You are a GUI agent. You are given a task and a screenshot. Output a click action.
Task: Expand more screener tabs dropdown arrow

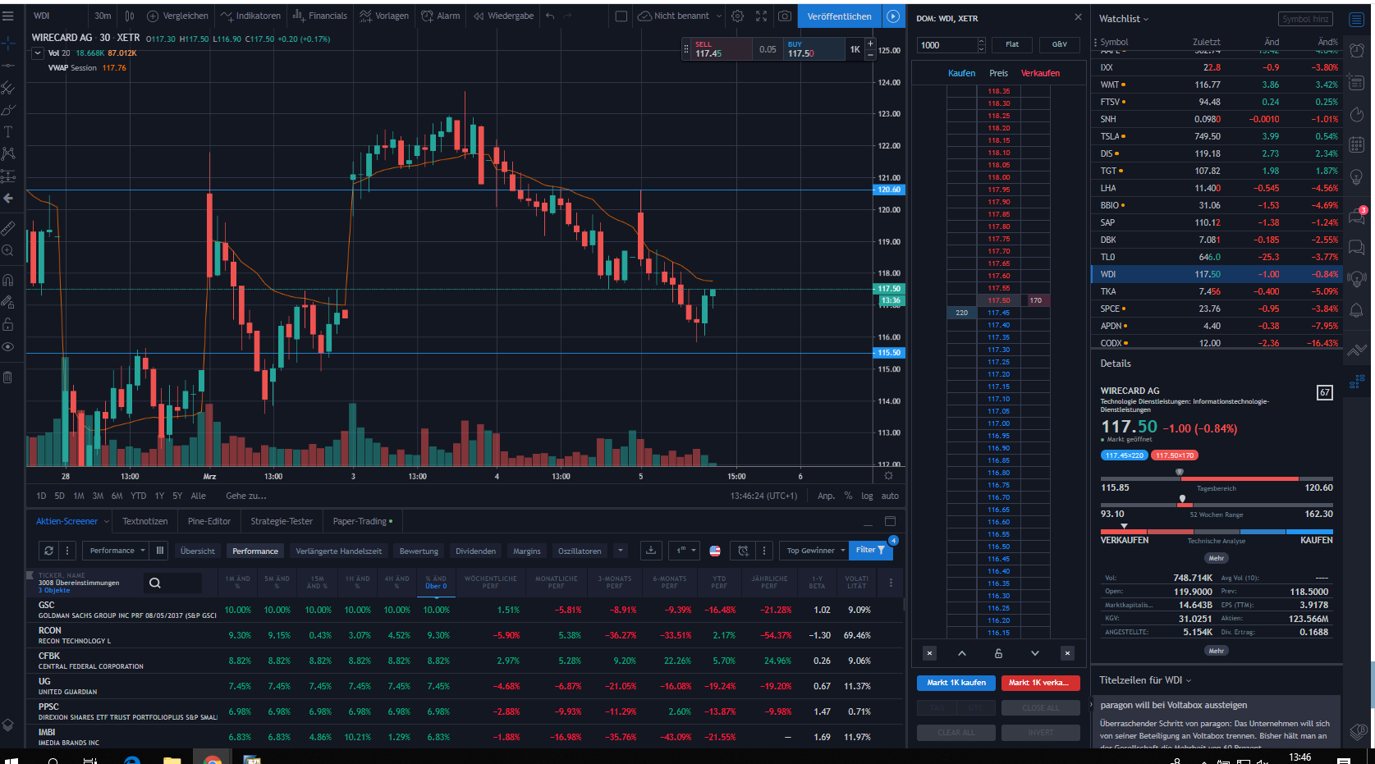click(x=621, y=551)
